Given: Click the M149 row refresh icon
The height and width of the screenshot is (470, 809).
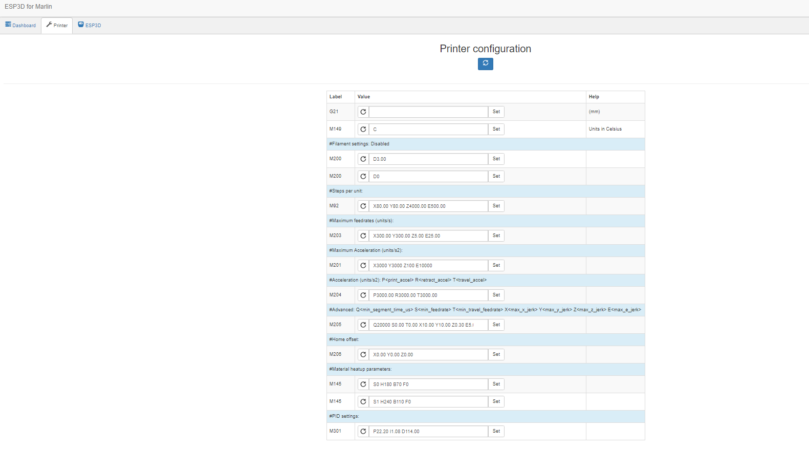Looking at the screenshot, I should [x=363, y=129].
